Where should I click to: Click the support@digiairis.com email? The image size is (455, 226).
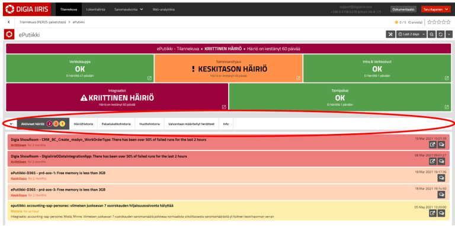[355, 7]
